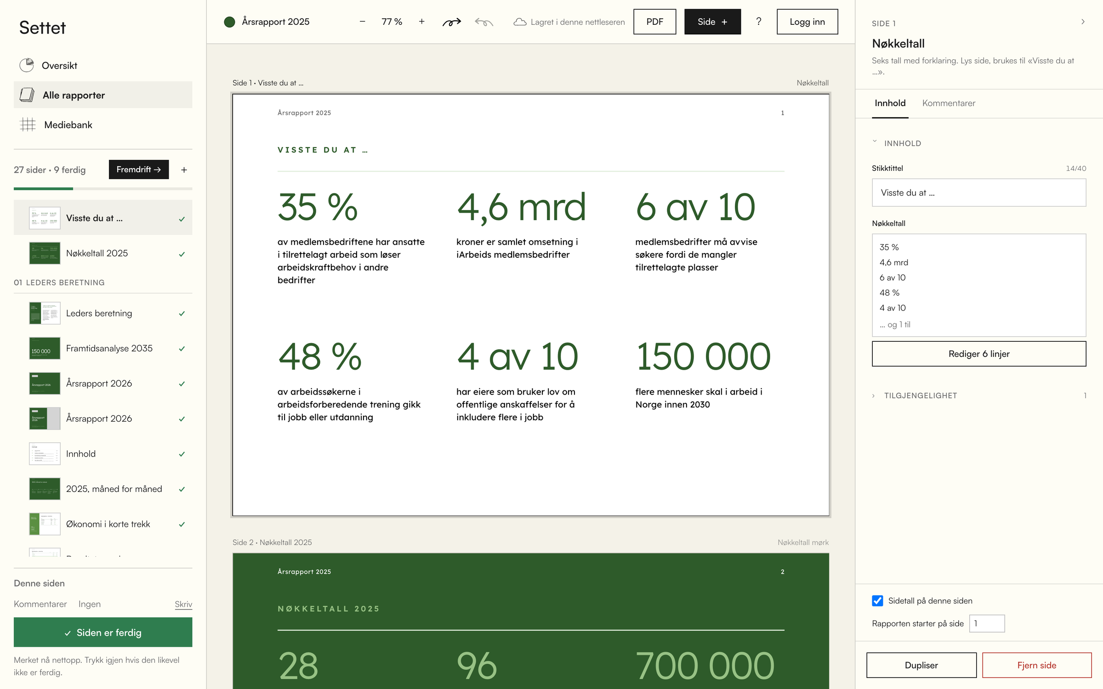The width and height of the screenshot is (1103, 689).
Task: Click the Stikktittel input field
Action: [979, 192]
